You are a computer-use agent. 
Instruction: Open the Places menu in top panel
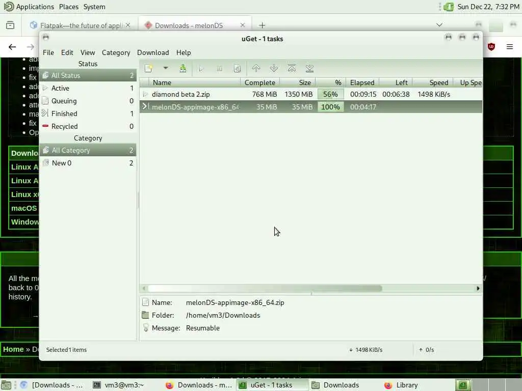coord(69,7)
